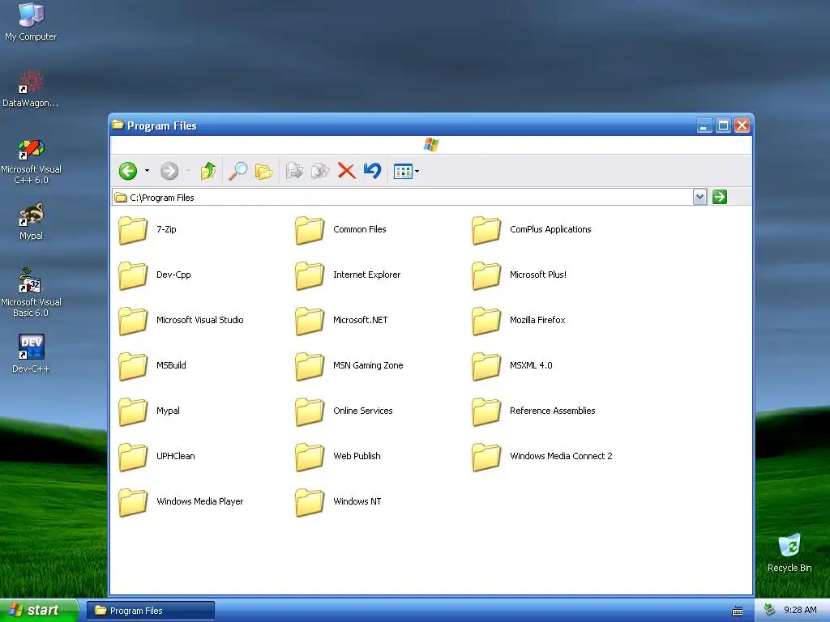
Task: Click the address bar path field
Action: tap(402, 198)
